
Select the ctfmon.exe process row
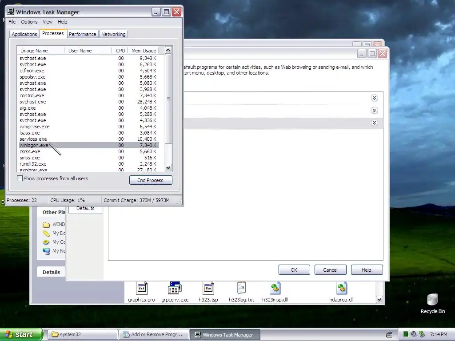coord(88,71)
